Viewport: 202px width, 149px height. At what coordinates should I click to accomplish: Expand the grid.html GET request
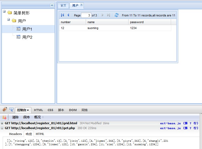pos(2,123)
